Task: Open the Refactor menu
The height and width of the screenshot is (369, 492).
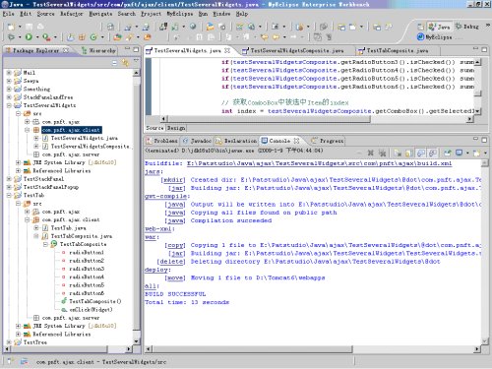Action: pyautogui.click(x=71, y=14)
